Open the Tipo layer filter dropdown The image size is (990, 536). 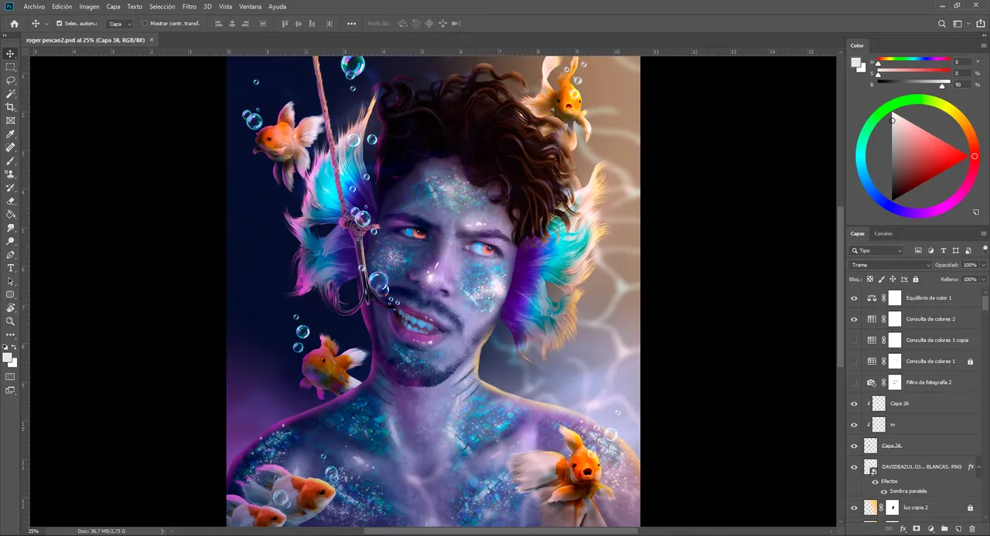876,250
